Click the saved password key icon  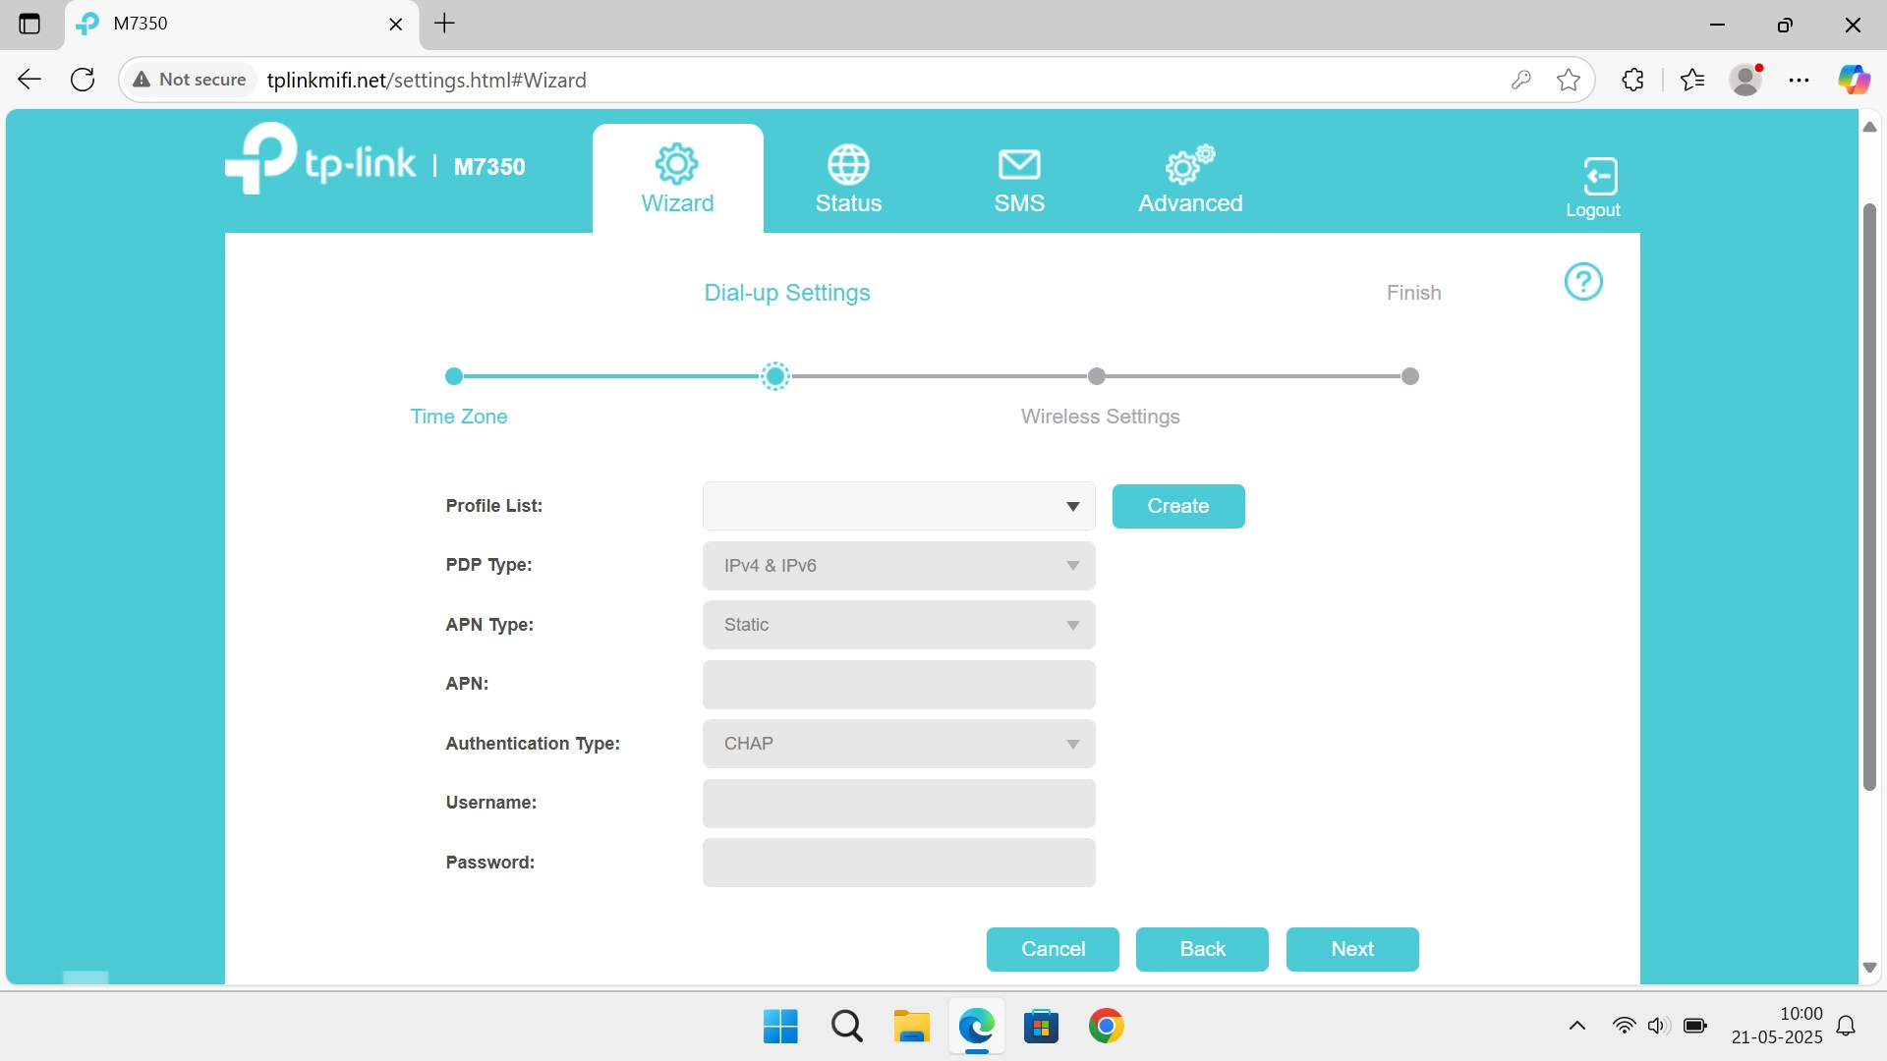coord(1520,80)
